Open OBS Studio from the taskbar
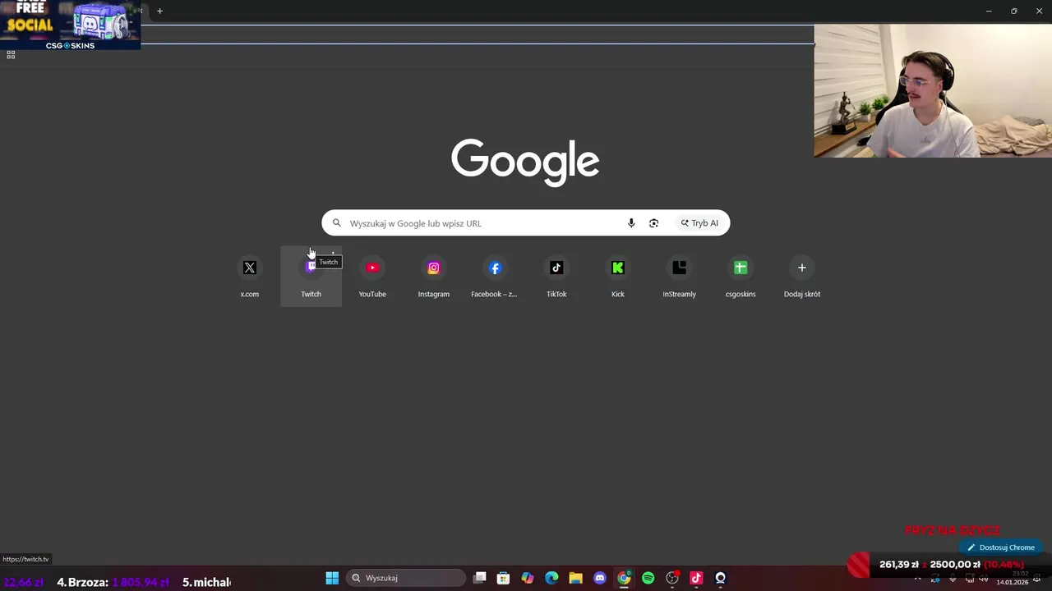Viewport: 1052px width, 591px height. coord(672,578)
